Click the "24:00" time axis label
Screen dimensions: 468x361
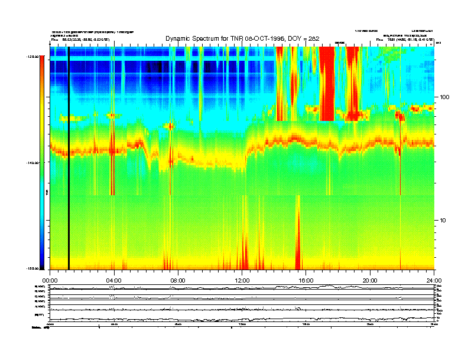coord(434,281)
